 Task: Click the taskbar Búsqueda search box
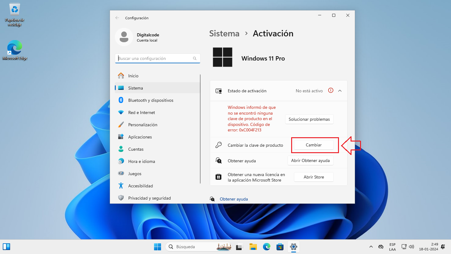coord(198,247)
